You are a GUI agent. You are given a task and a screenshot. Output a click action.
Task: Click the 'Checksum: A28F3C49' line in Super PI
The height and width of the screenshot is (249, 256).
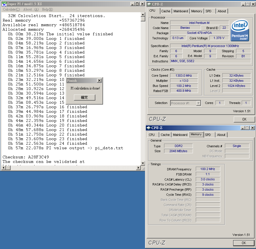26,157
